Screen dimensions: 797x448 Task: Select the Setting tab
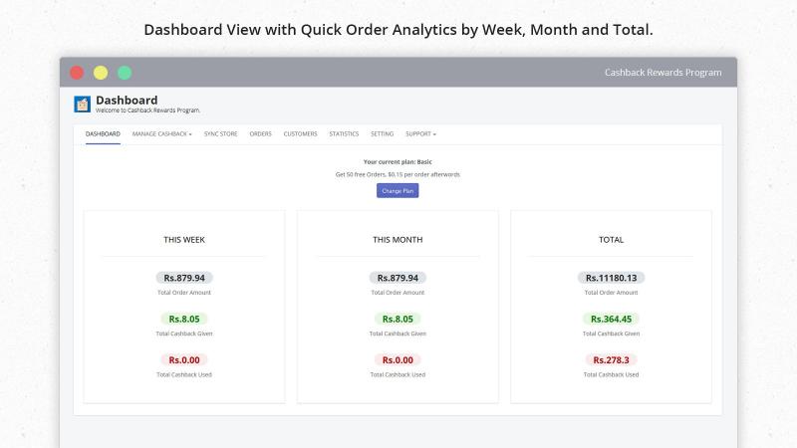pos(382,134)
